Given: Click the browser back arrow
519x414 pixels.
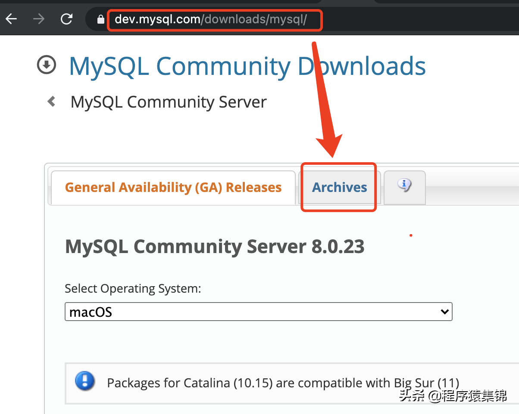Looking at the screenshot, I should tap(11, 19).
